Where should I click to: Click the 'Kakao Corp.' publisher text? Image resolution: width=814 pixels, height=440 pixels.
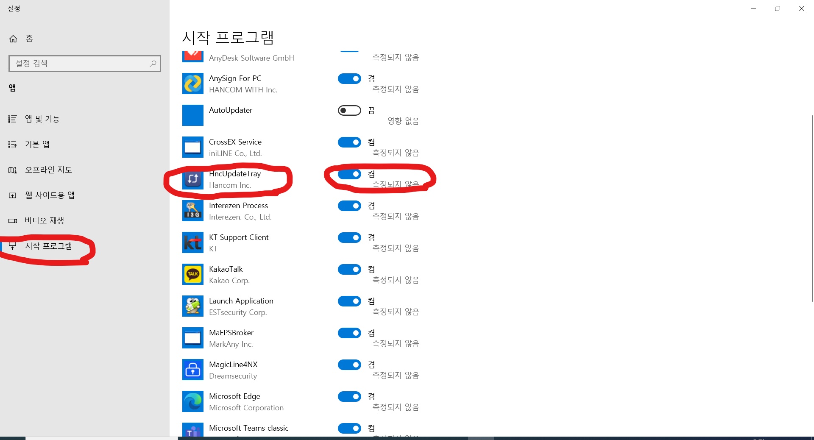[229, 281]
